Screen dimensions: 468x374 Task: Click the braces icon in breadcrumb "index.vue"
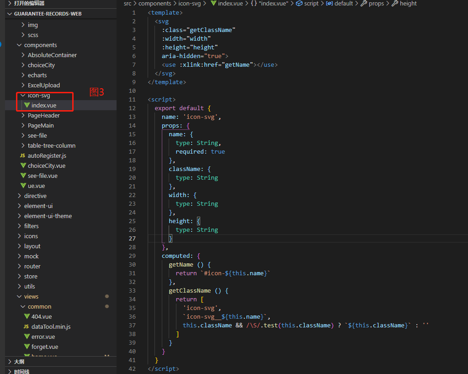coord(254,3)
